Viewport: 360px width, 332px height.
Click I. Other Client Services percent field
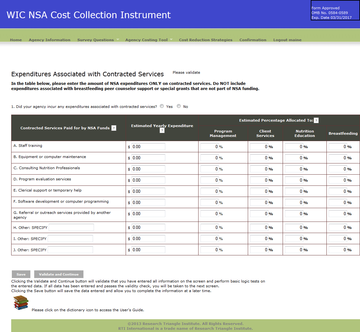point(259,238)
